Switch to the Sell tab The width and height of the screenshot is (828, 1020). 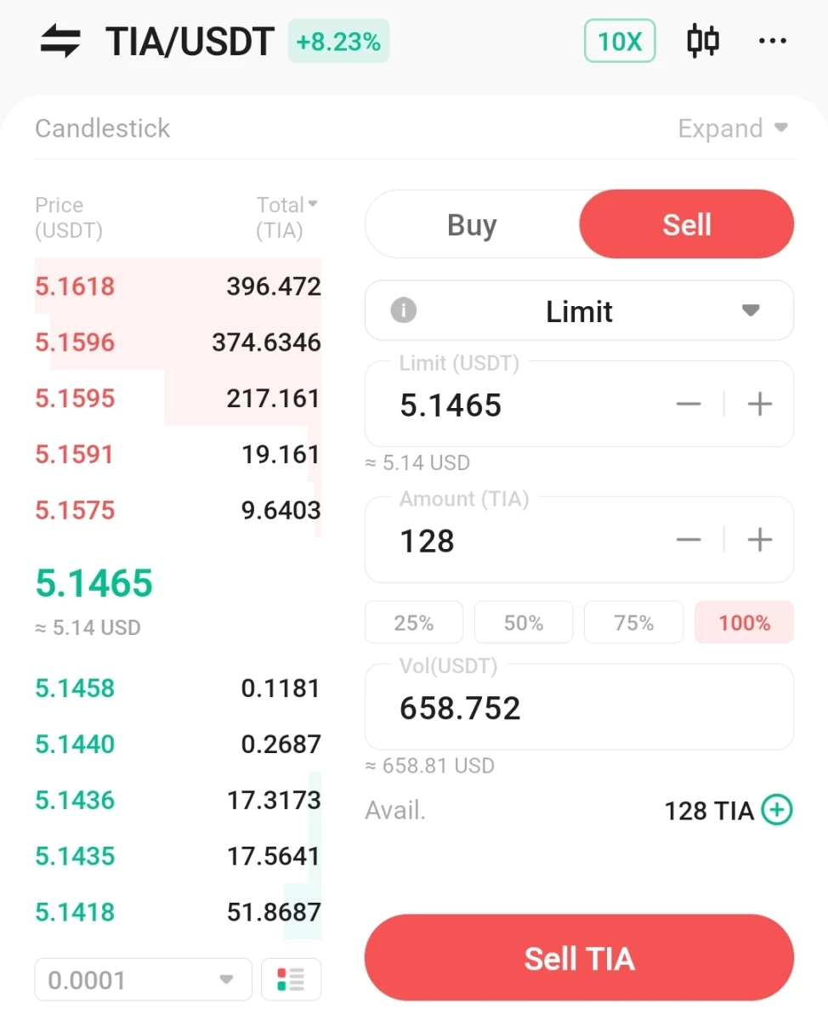coord(687,224)
